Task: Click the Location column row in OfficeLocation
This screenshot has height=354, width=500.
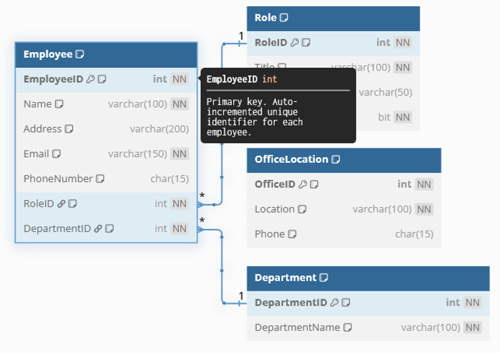Action: tap(344, 209)
